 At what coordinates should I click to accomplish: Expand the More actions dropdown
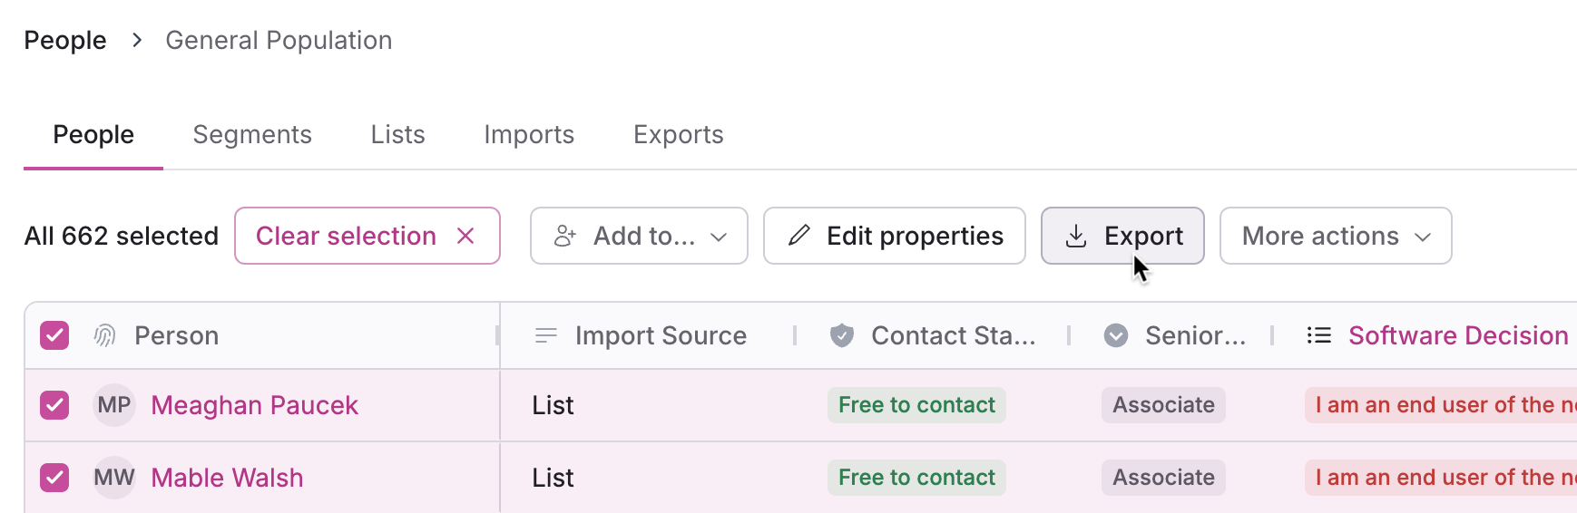[x=1335, y=237]
